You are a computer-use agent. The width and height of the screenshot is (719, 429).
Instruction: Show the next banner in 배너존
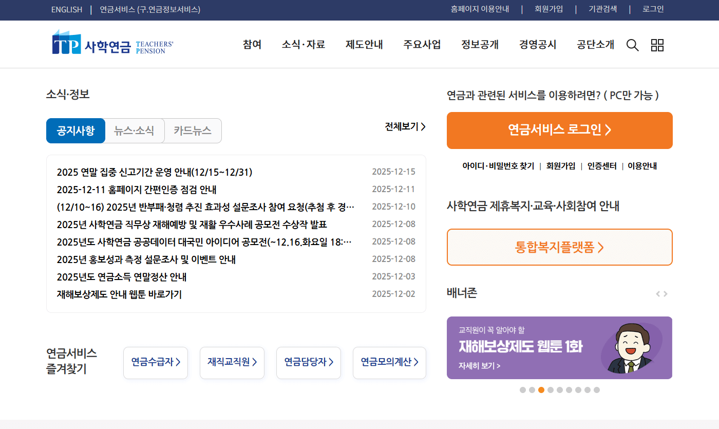coord(666,293)
